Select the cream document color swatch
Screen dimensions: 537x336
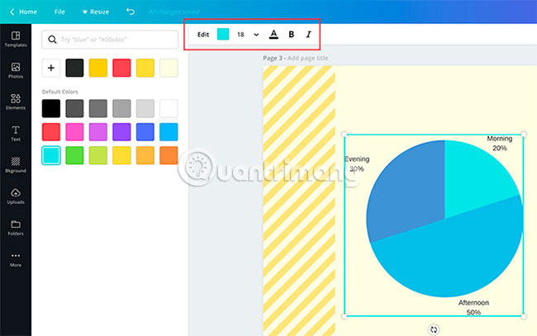pyautogui.click(x=169, y=68)
